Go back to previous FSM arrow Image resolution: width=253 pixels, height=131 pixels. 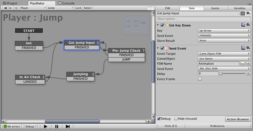(5, 8)
